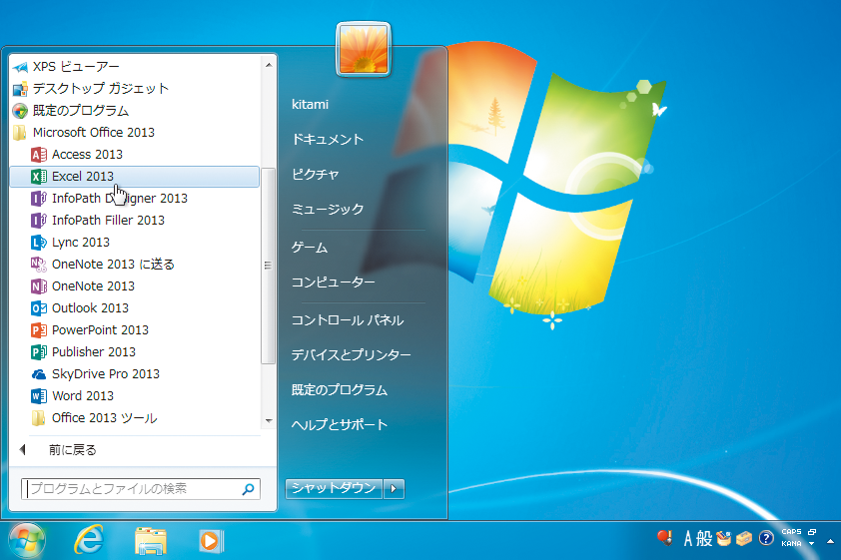Launch Windows Media Player from the taskbar
Screen dimensions: 841x560
coord(211,541)
